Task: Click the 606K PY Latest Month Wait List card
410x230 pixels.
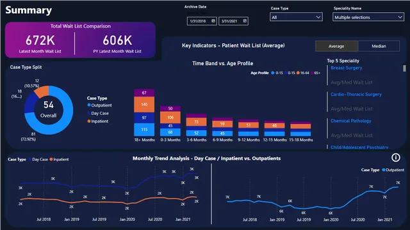Action: coord(117,43)
